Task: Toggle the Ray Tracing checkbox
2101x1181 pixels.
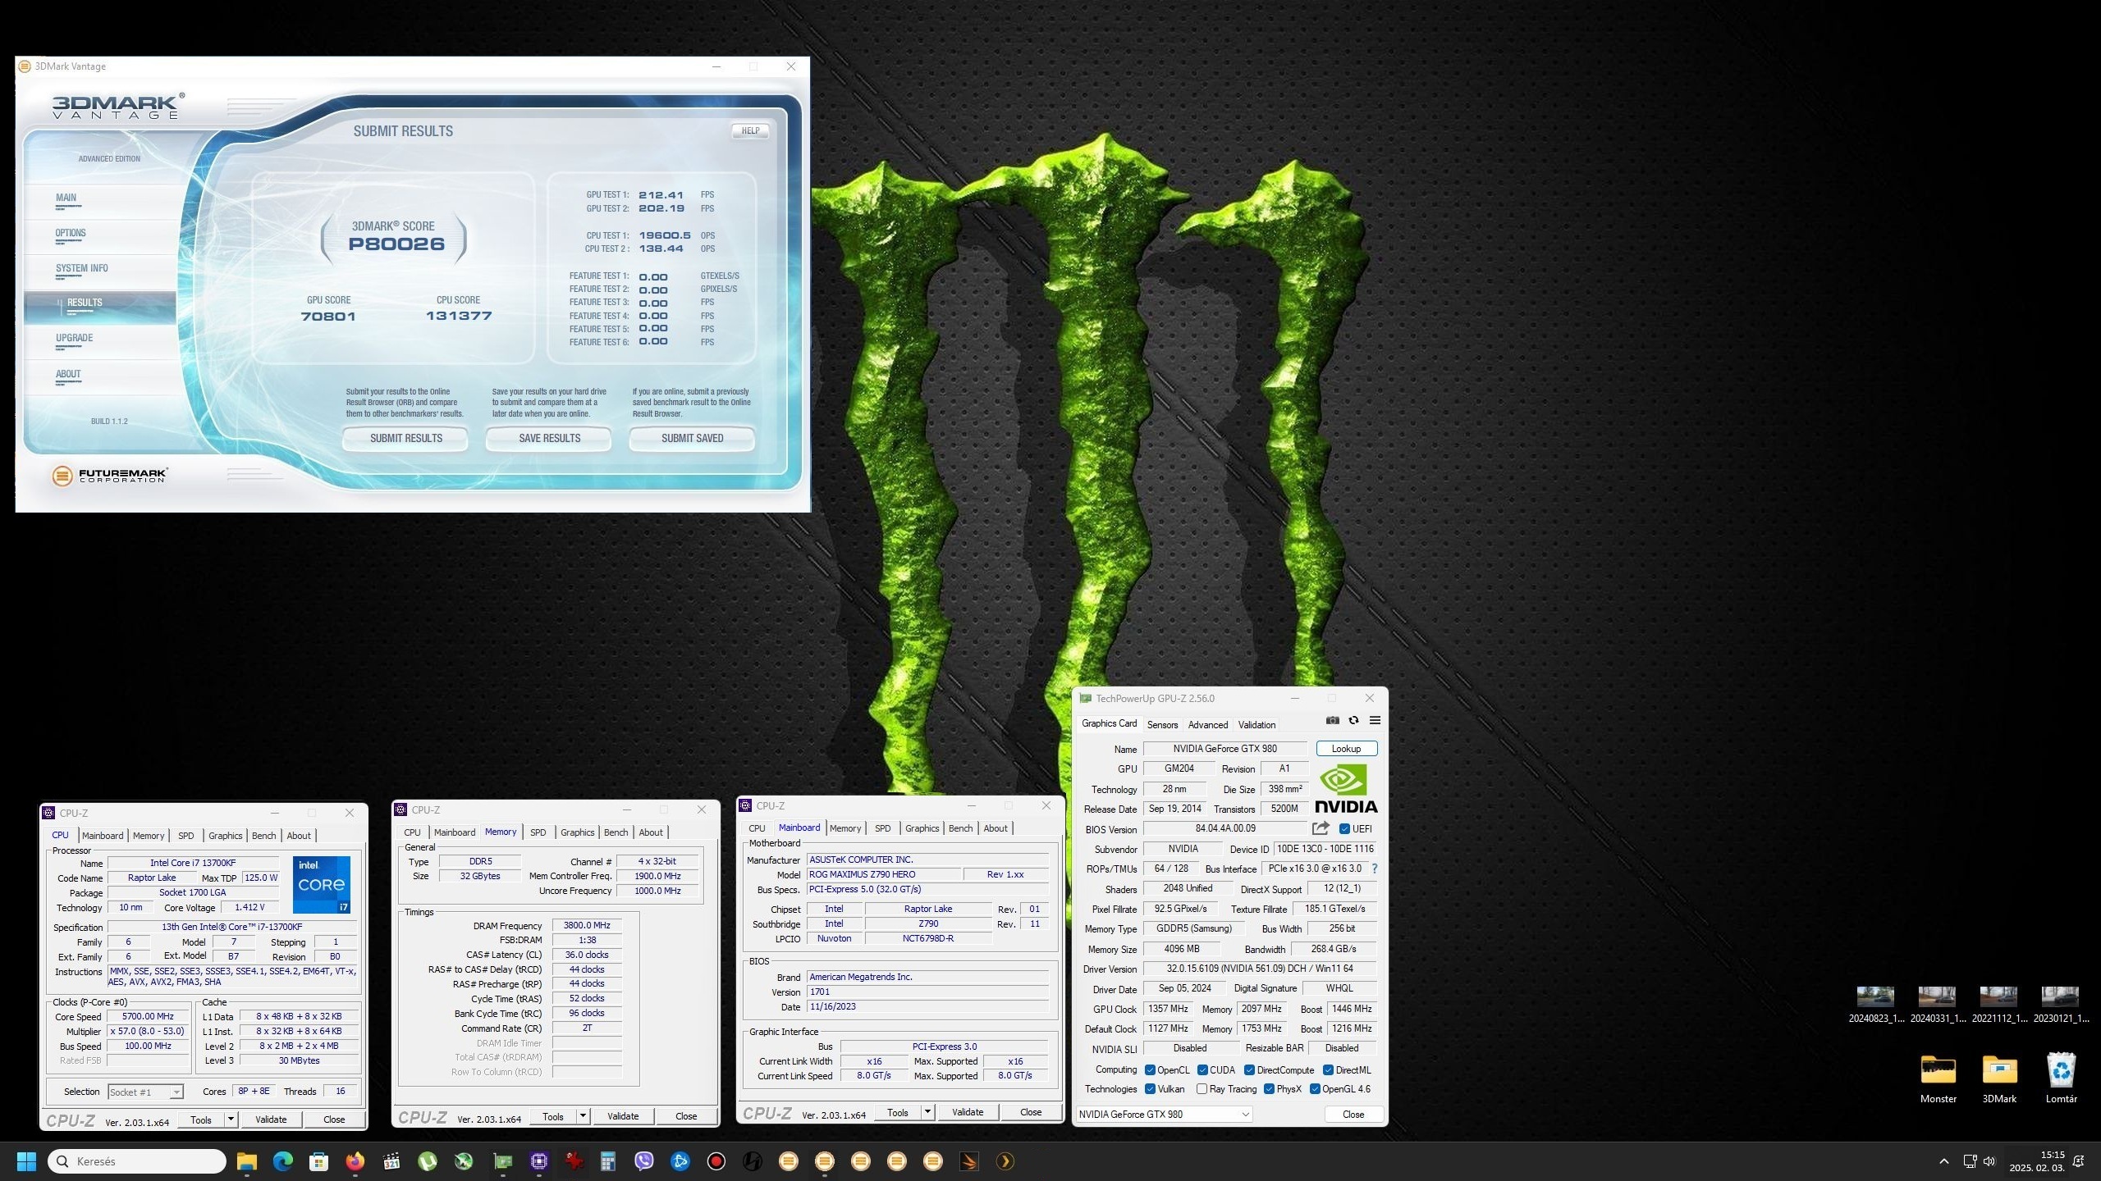Action: (x=1202, y=1089)
